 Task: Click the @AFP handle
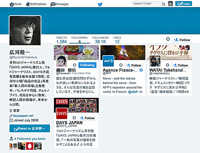coord(107,74)
